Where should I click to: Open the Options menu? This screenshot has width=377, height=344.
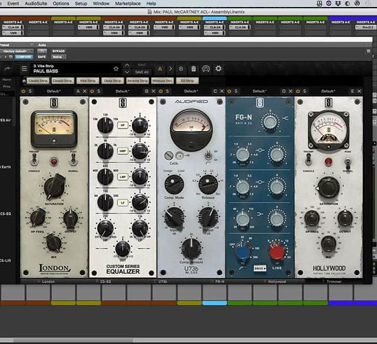pos(61,4)
